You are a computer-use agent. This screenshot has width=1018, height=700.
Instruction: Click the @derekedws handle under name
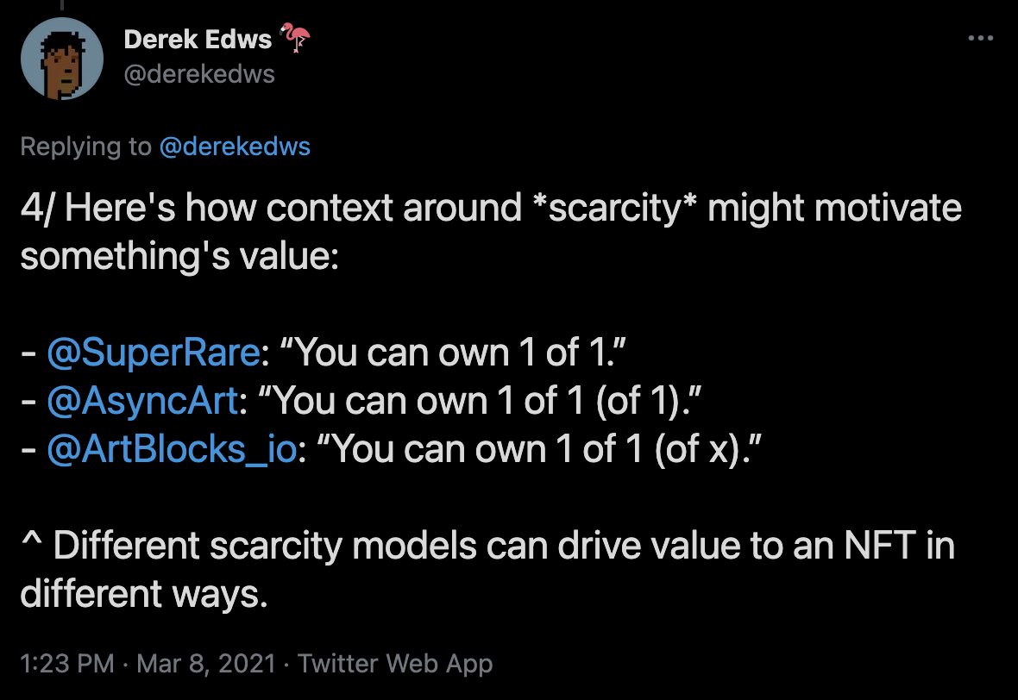(x=199, y=74)
